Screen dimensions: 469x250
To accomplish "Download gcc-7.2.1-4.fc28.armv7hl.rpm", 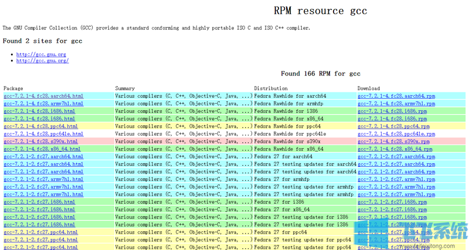I will [x=396, y=104].
